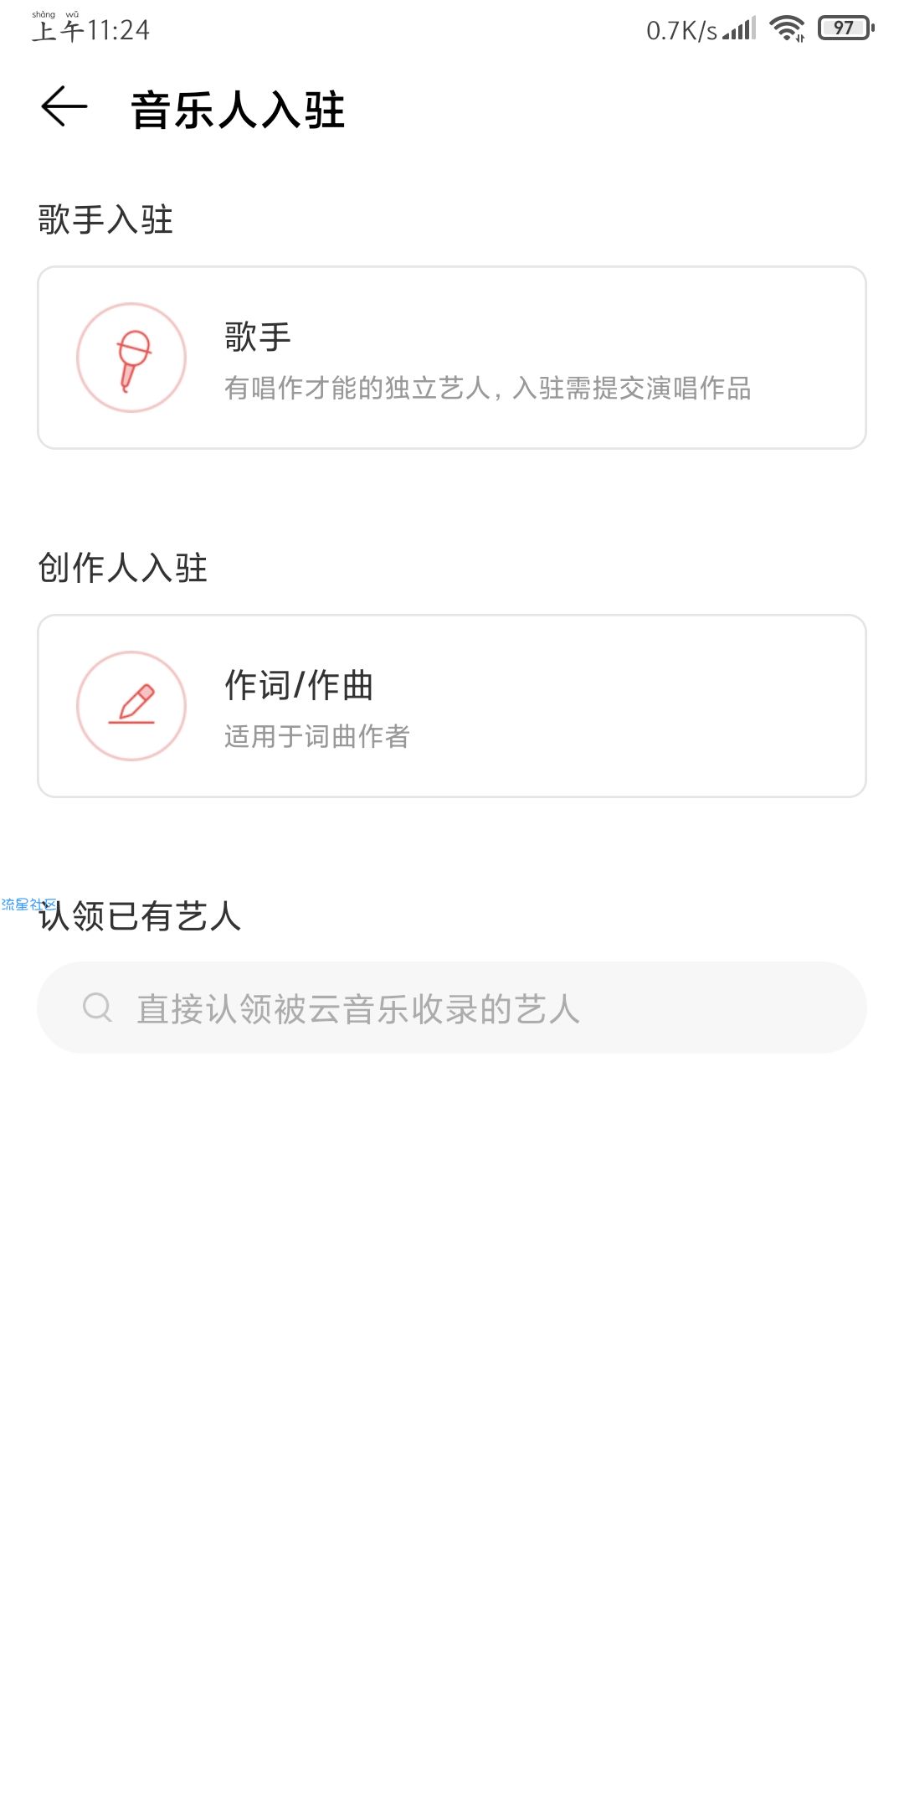Tap the 音乐人入驻 page title

click(x=239, y=110)
